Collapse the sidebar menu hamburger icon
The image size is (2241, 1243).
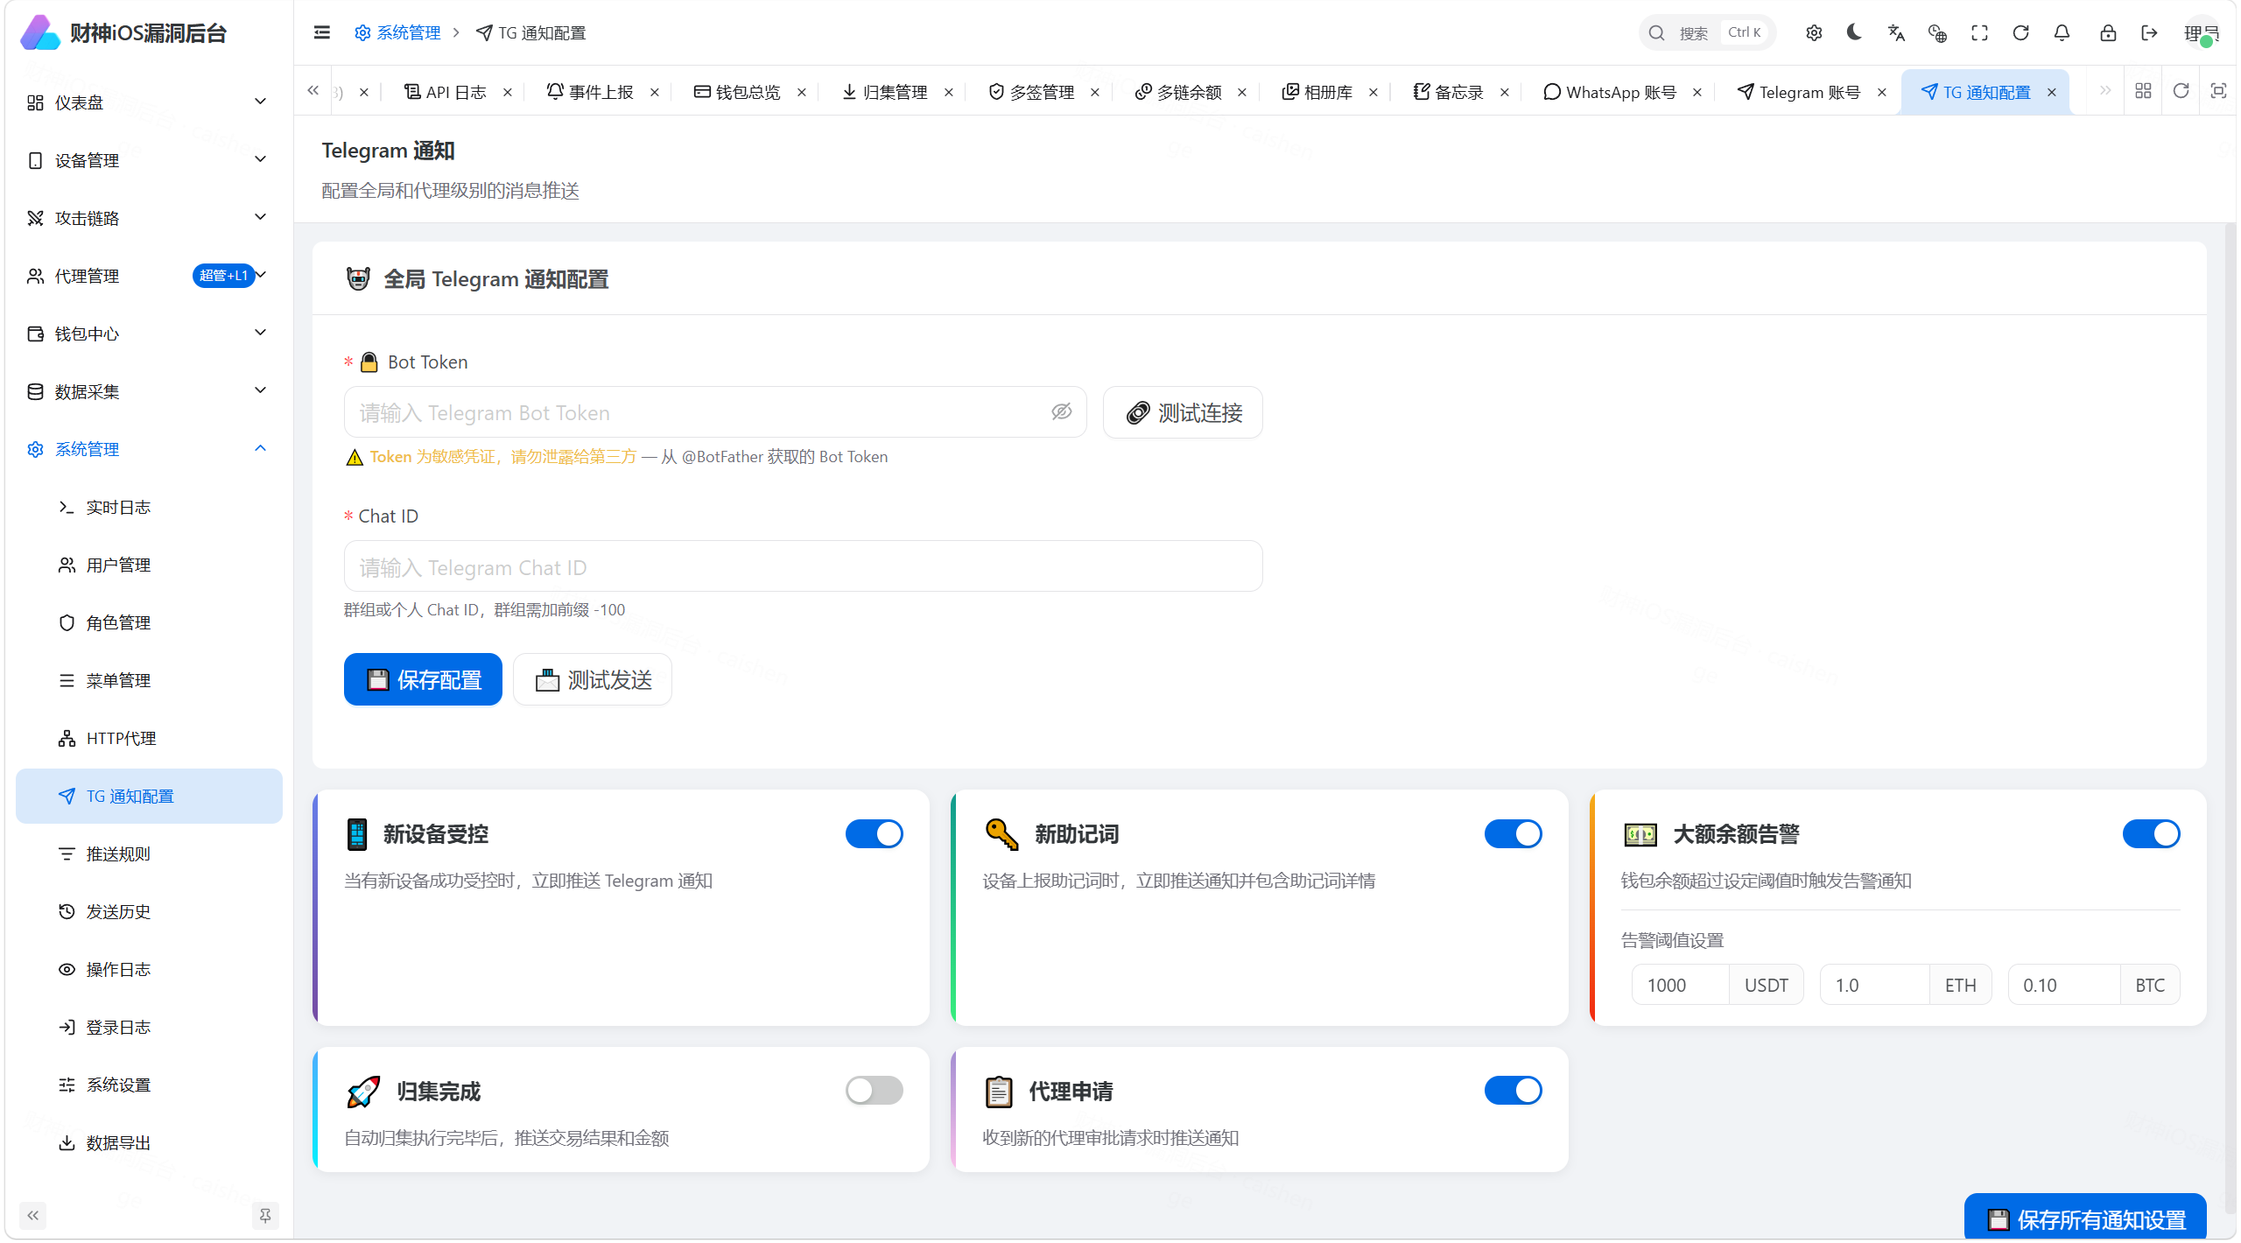(x=321, y=32)
